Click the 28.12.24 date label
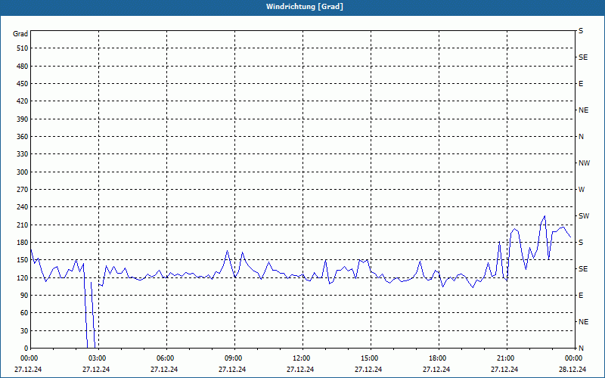 click(x=572, y=369)
